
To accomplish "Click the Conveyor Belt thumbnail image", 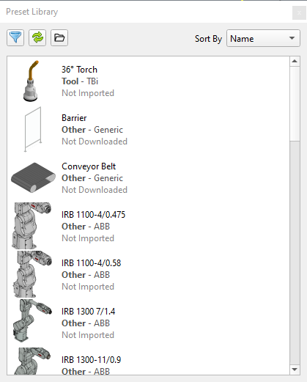I will (33, 177).
